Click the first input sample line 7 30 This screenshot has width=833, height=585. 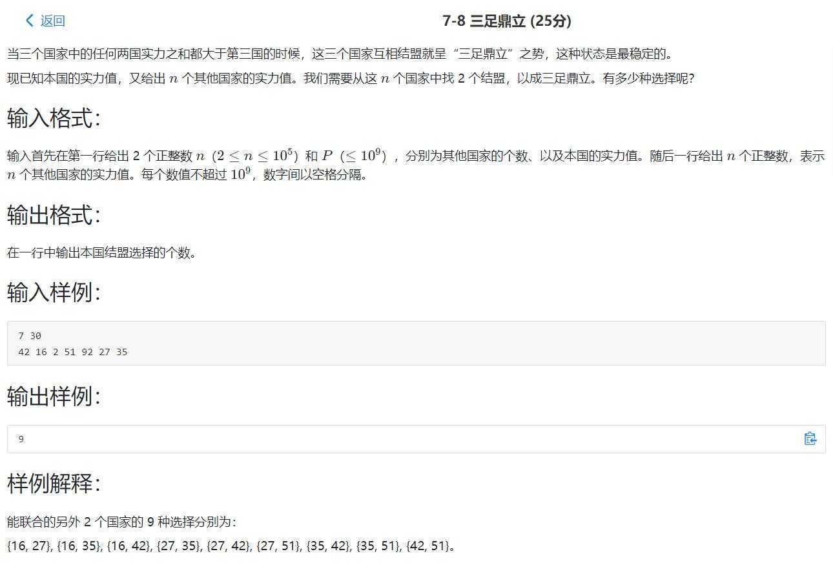click(30, 336)
